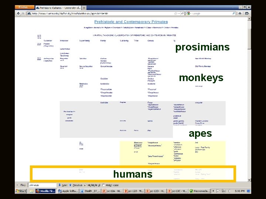Click the Family column header text
This screenshot has width=266, height=199.
(103, 41)
